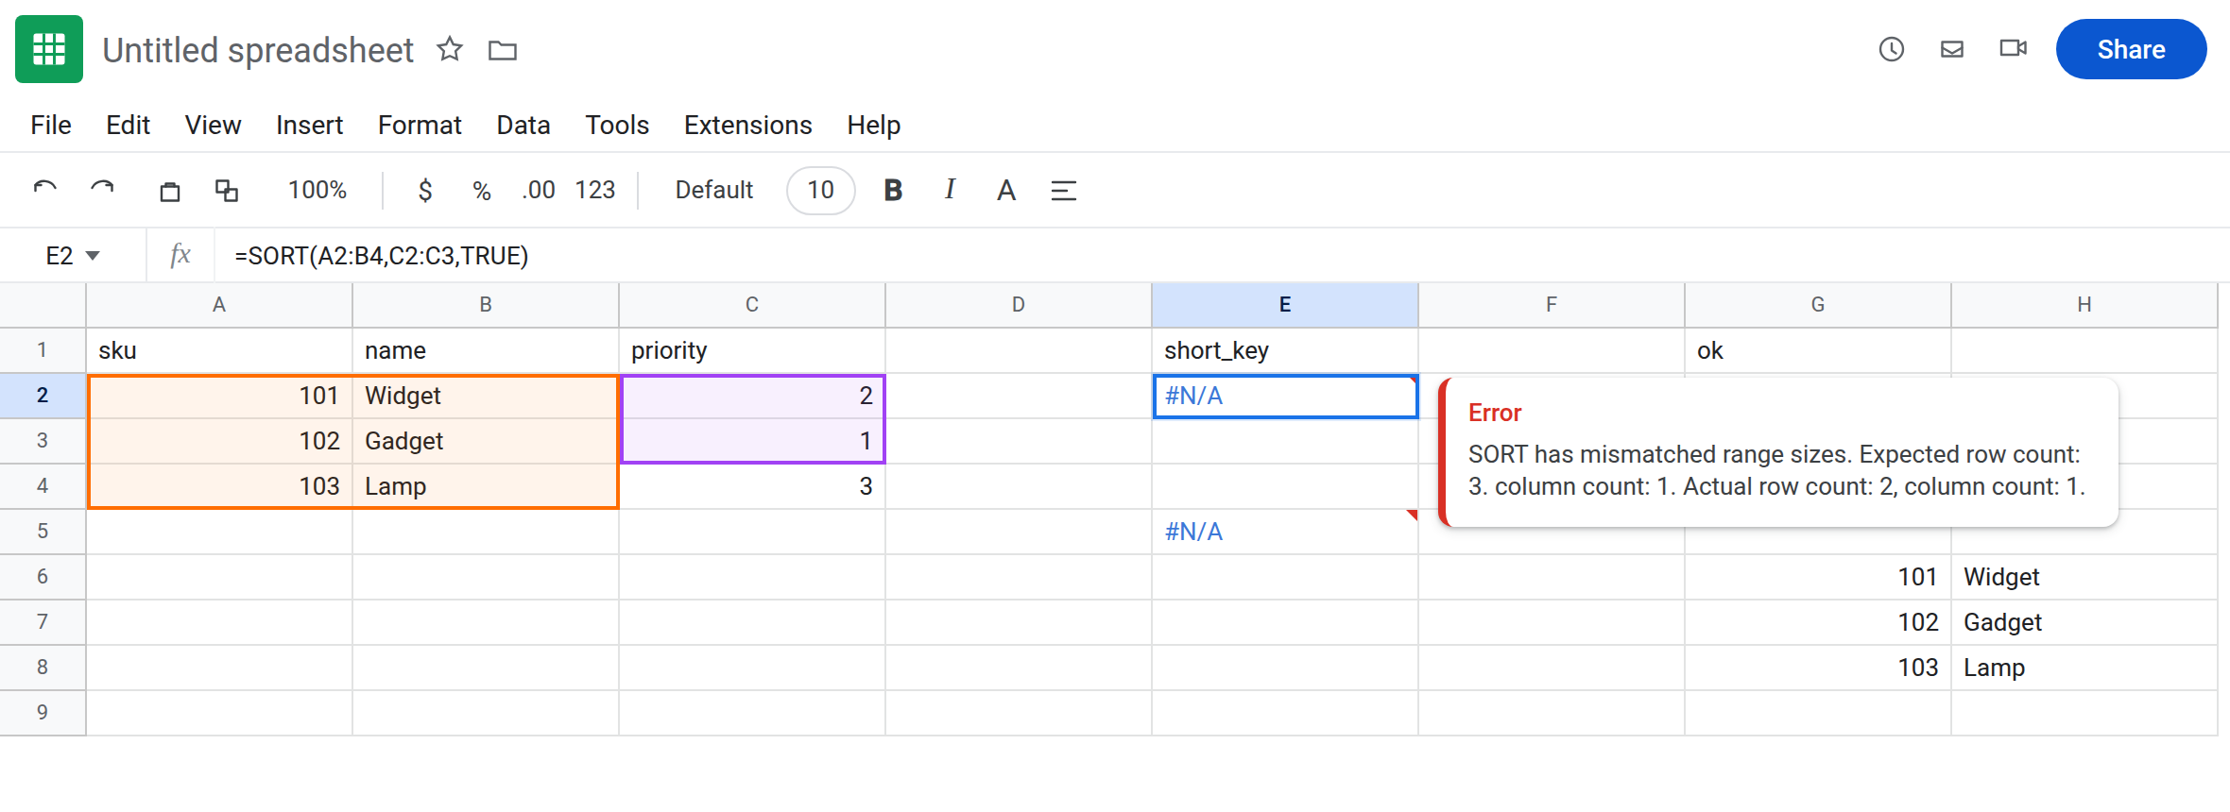Open the View menu
Image resolution: width=2230 pixels, height=812 pixels.
(x=213, y=125)
